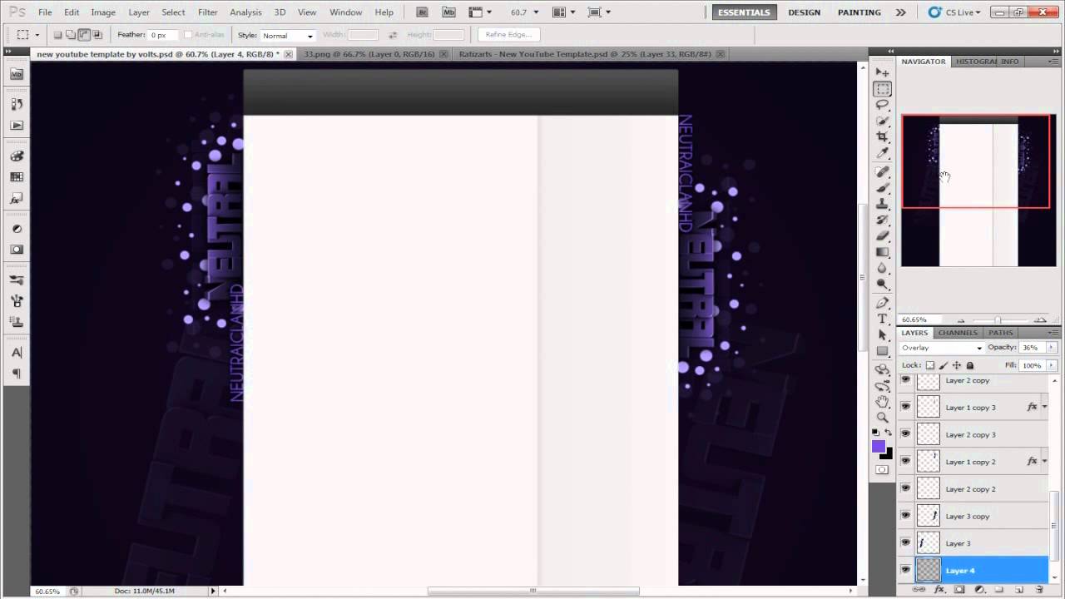
Task: Toggle visibility of Layer 1 copy 3
Action: [905, 407]
